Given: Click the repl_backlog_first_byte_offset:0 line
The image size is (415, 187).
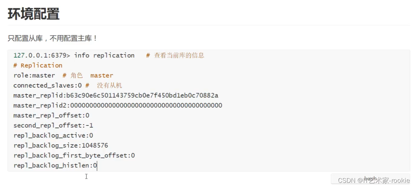Looking at the screenshot, I should tap(74, 155).
